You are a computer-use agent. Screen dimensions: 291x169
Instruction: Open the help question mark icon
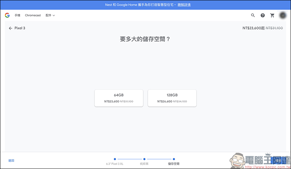tap(263, 15)
